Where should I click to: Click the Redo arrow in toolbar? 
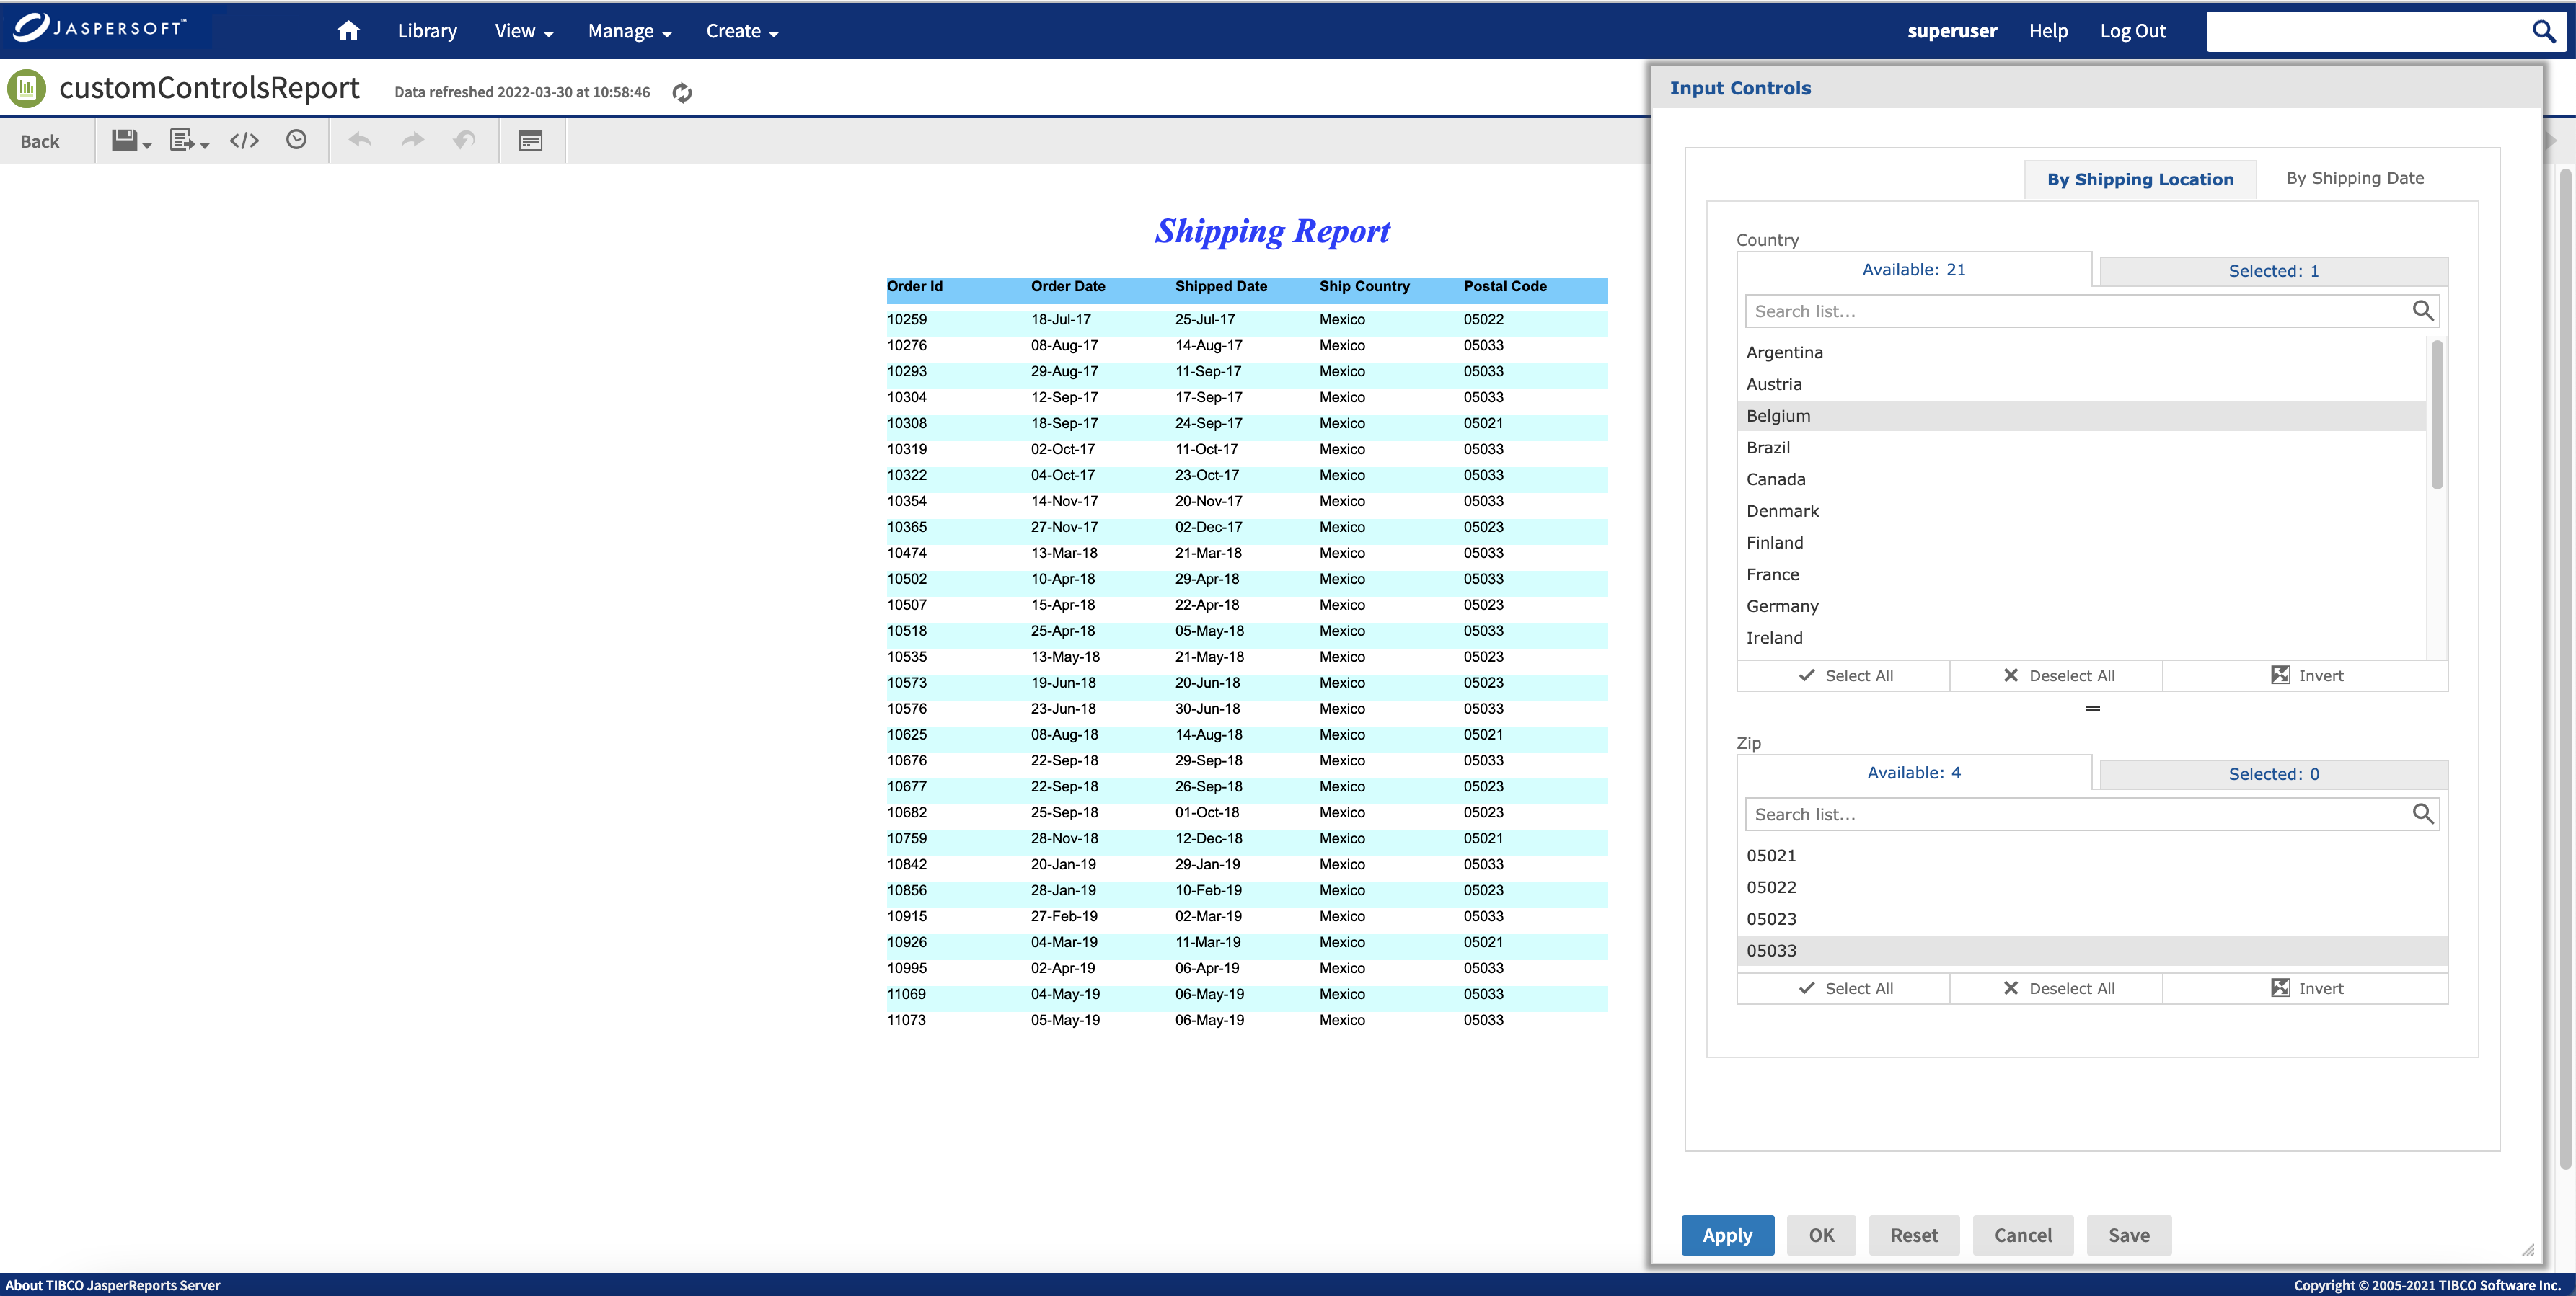pos(412,140)
